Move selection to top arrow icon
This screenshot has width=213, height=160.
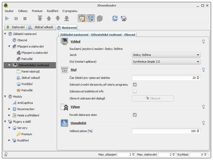click(x=40, y=18)
